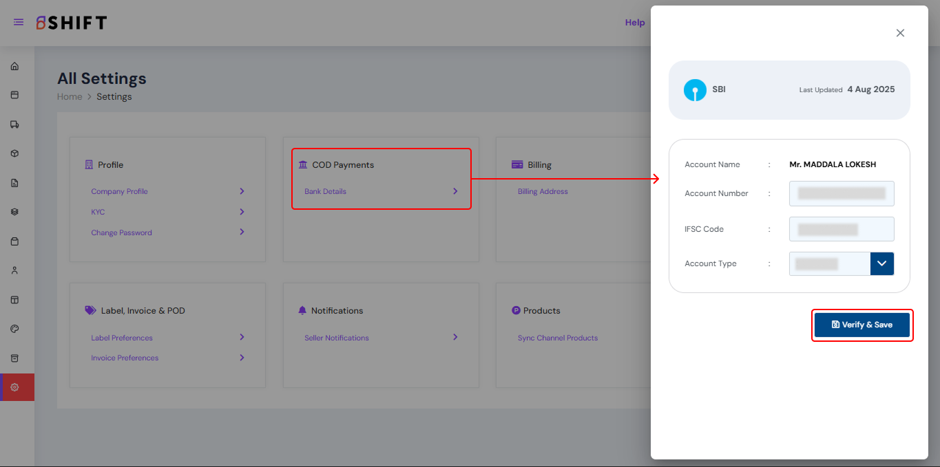Viewport: 940px width, 467px height.
Task: Click the cube package icon in the sidebar
Action: (14, 153)
